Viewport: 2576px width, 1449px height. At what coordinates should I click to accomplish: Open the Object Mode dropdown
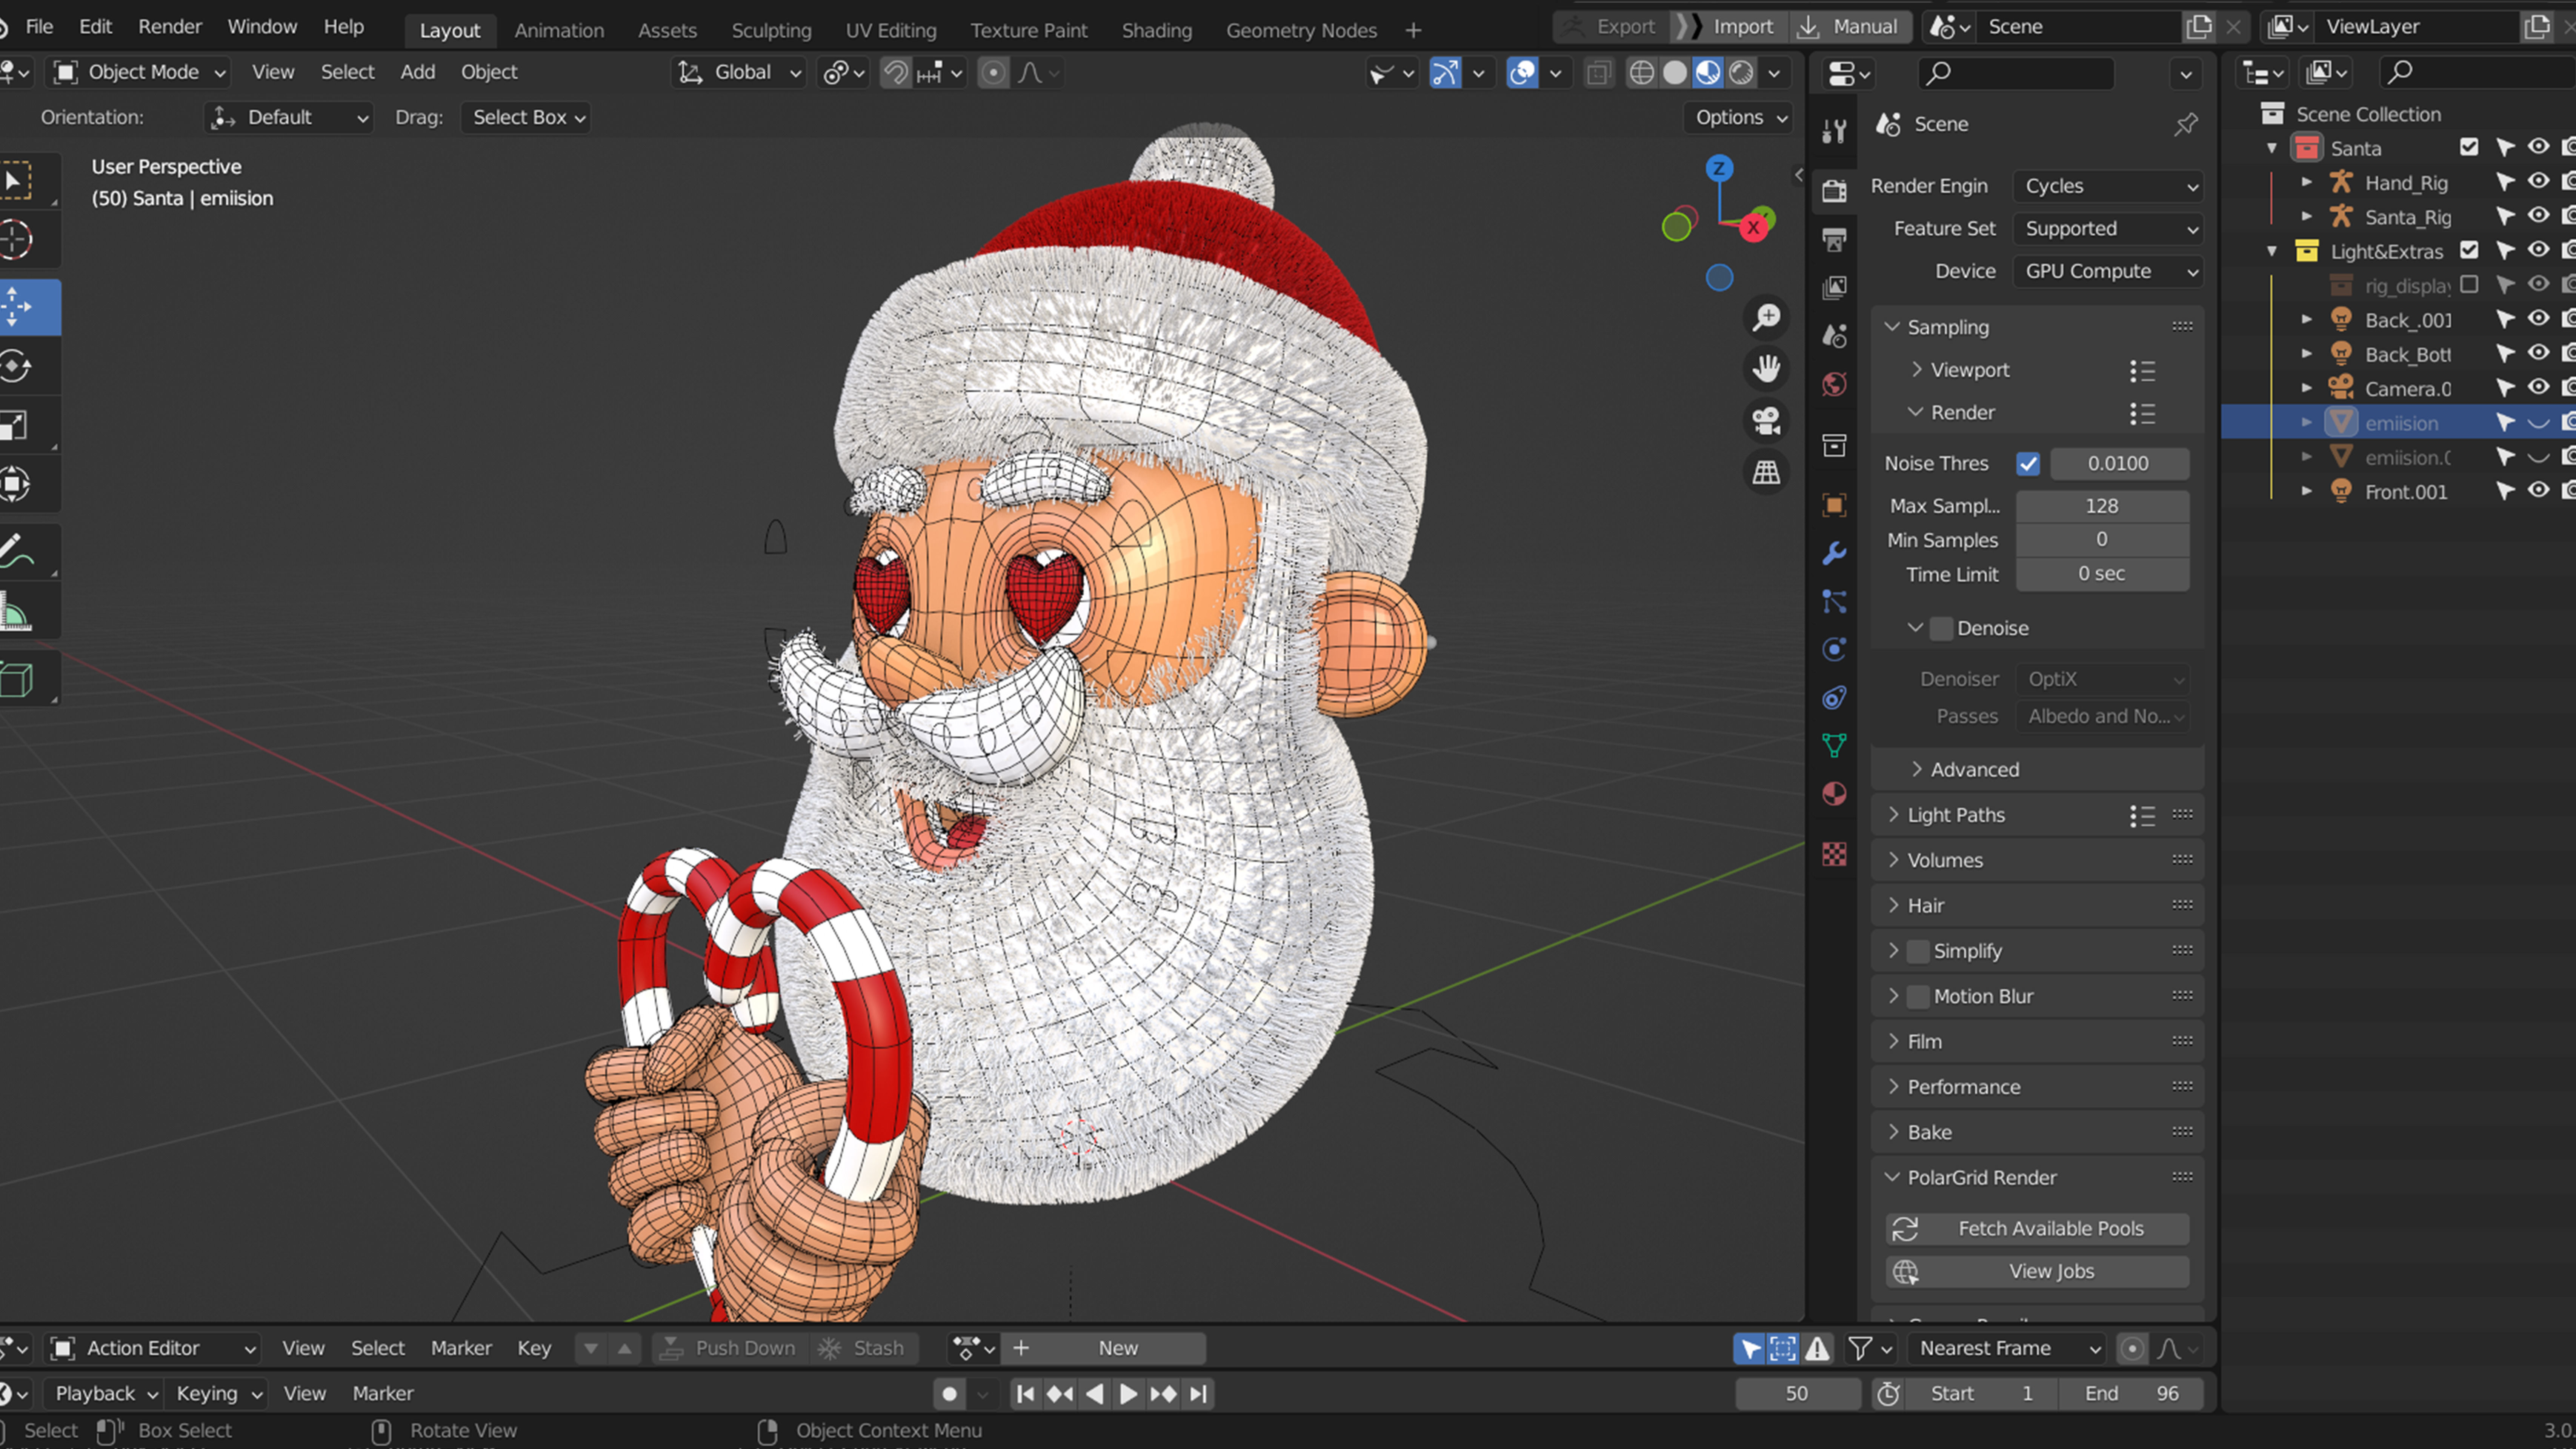click(x=139, y=72)
